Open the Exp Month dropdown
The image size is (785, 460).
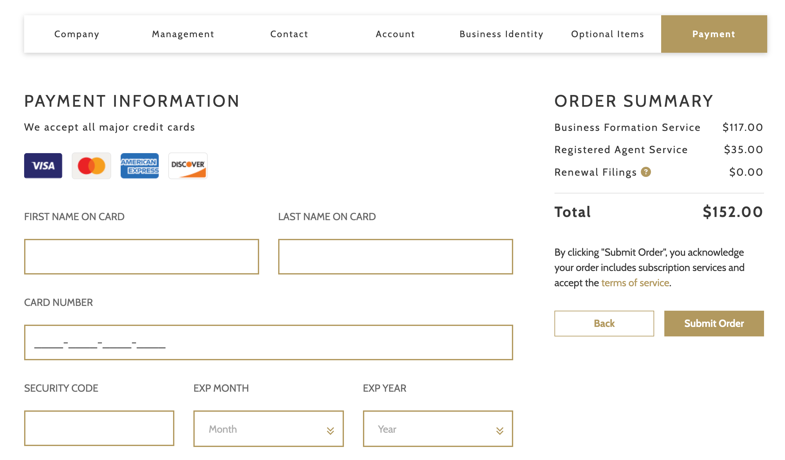pyautogui.click(x=268, y=429)
